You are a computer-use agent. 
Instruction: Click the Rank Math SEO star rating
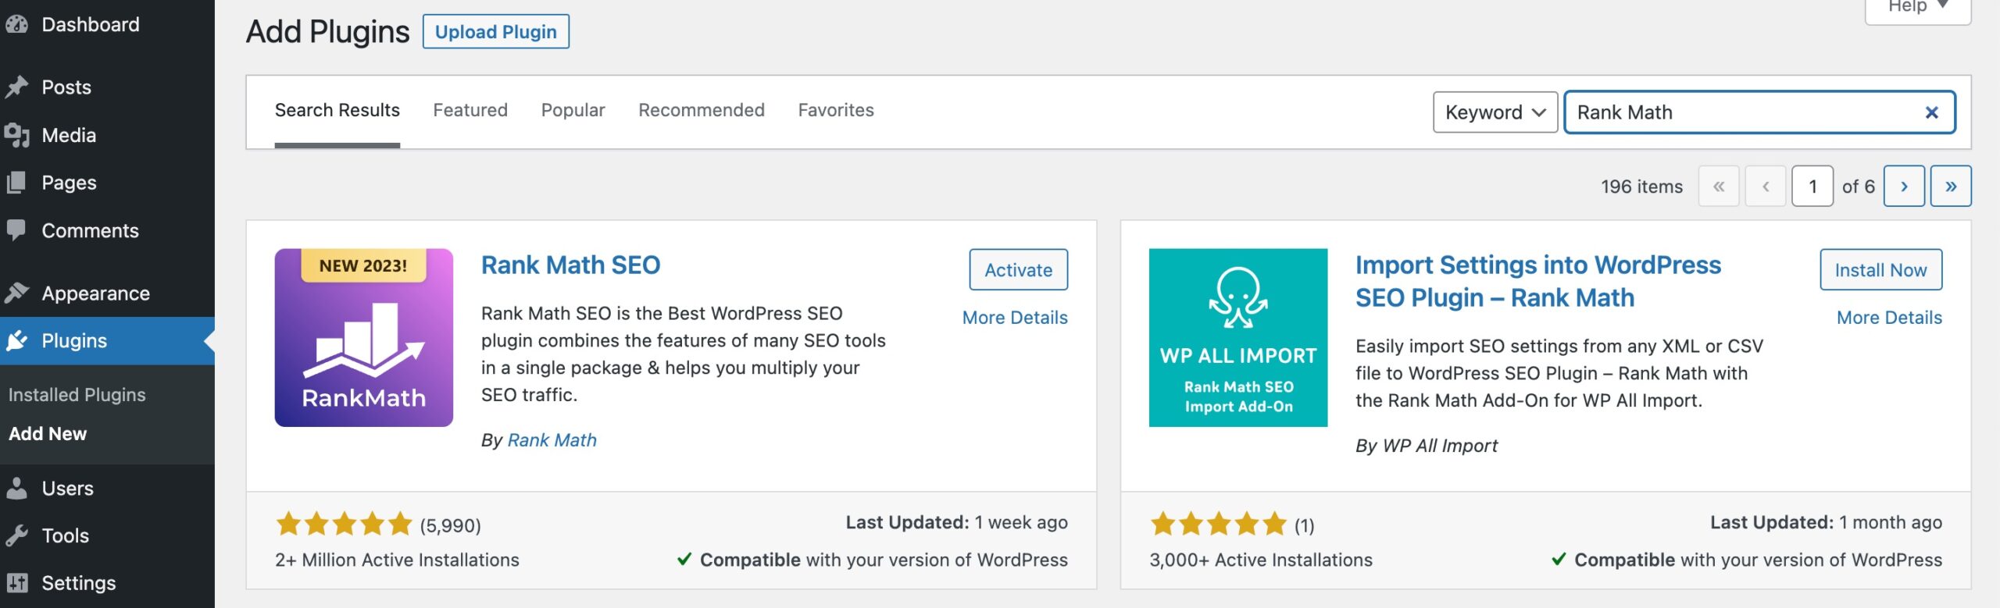coord(344,524)
